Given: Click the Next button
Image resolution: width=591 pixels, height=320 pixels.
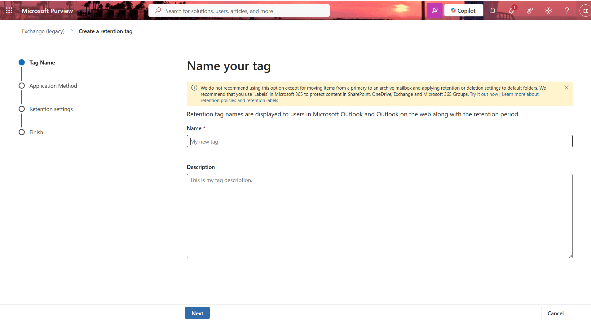Looking at the screenshot, I should coord(197,313).
